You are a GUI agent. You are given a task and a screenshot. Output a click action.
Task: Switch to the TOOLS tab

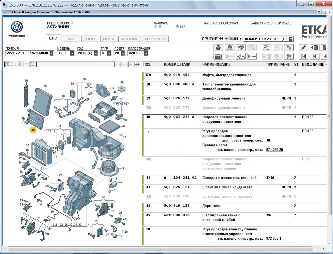(90, 39)
